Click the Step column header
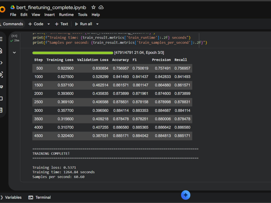This screenshot has height=203, width=271. 38,60
